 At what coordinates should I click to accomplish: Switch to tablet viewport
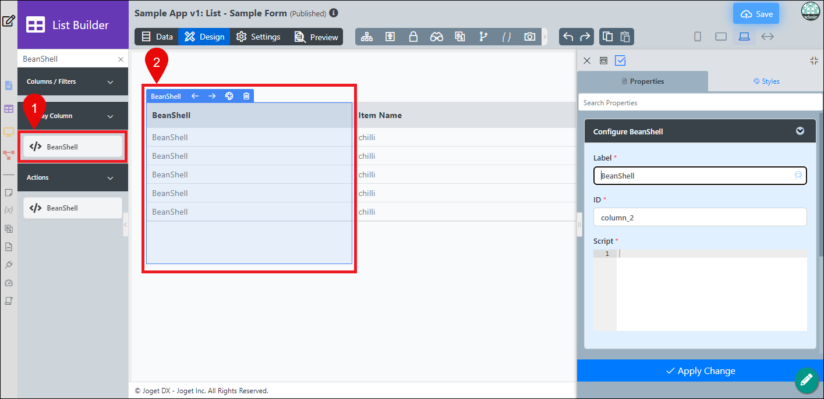coord(721,37)
